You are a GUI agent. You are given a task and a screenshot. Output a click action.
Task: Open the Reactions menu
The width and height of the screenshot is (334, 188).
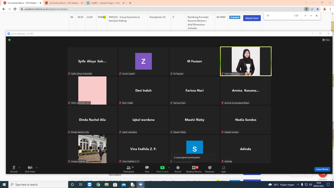pos(210,169)
